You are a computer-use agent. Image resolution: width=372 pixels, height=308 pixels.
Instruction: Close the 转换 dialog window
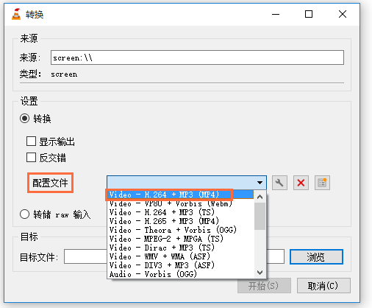pyautogui.click(x=343, y=14)
